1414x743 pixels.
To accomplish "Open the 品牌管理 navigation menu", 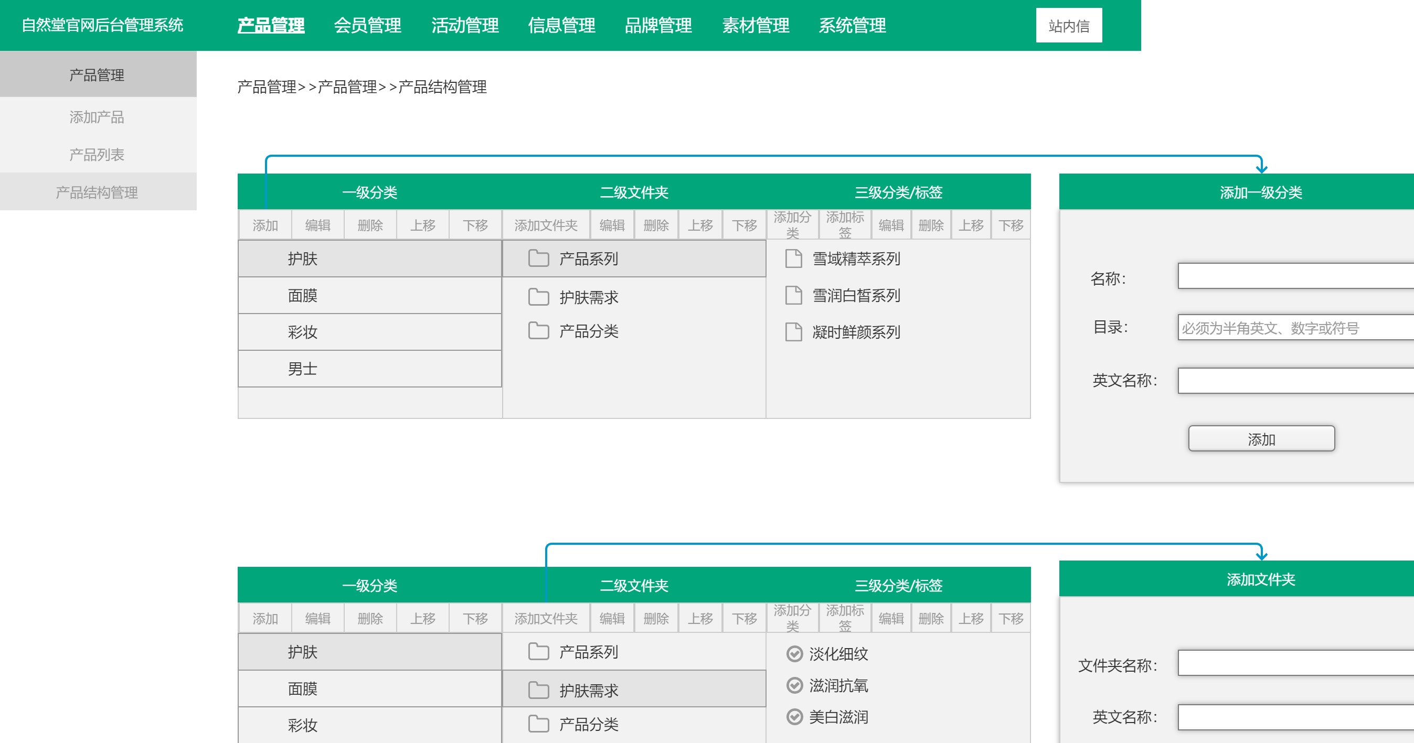I will coord(658,25).
